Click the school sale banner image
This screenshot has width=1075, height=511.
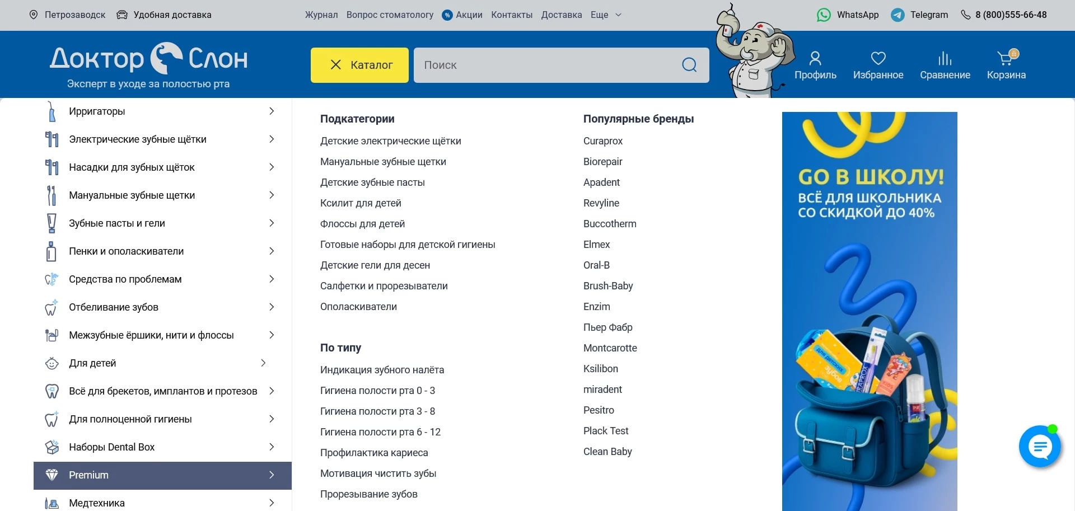point(869,308)
